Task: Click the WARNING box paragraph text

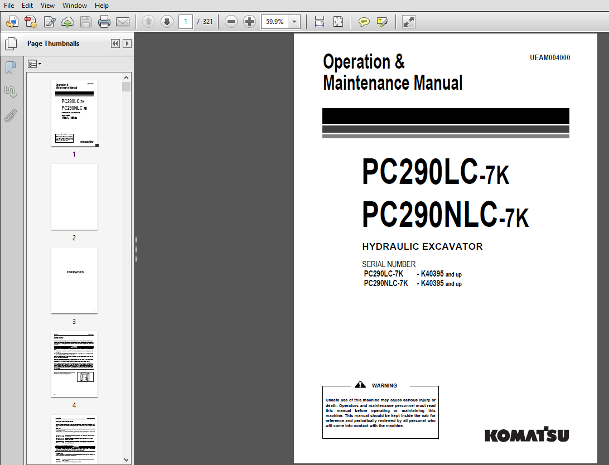Action: point(380,413)
